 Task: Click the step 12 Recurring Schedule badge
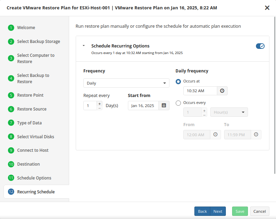point(11,192)
